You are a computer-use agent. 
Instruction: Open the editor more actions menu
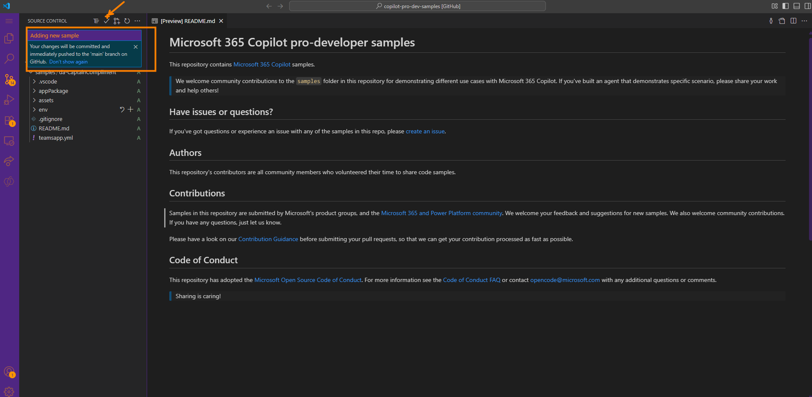point(804,21)
